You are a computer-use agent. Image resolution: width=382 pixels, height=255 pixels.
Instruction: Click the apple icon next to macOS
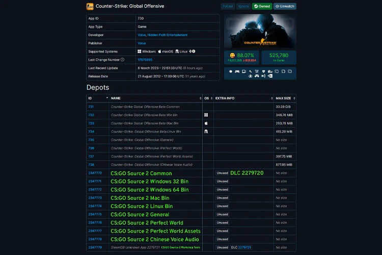point(159,52)
